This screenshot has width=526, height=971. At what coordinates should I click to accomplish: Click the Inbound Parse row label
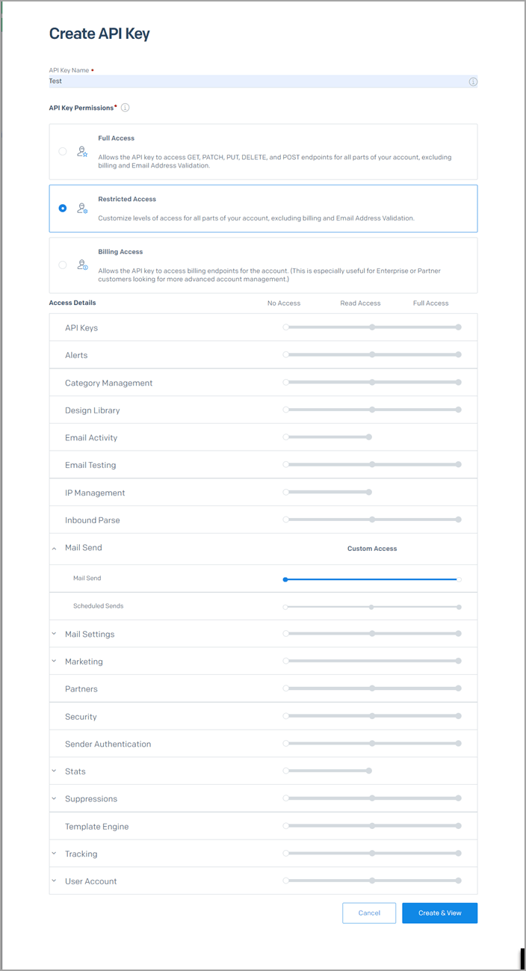(x=93, y=520)
